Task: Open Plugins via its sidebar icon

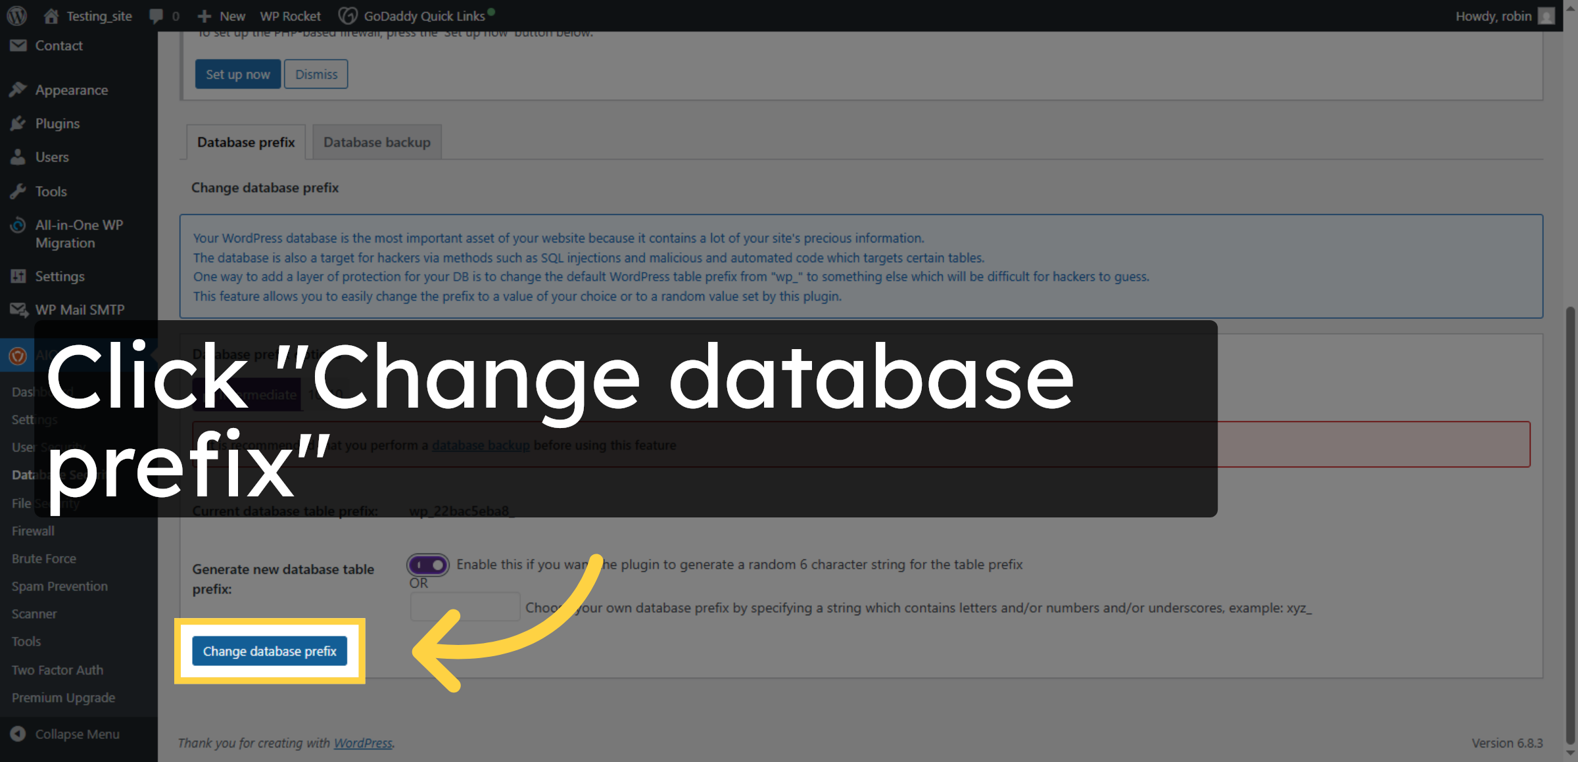Action: (x=18, y=124)
